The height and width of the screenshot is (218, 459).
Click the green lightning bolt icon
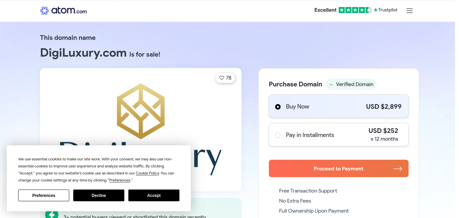click(52, 214)
